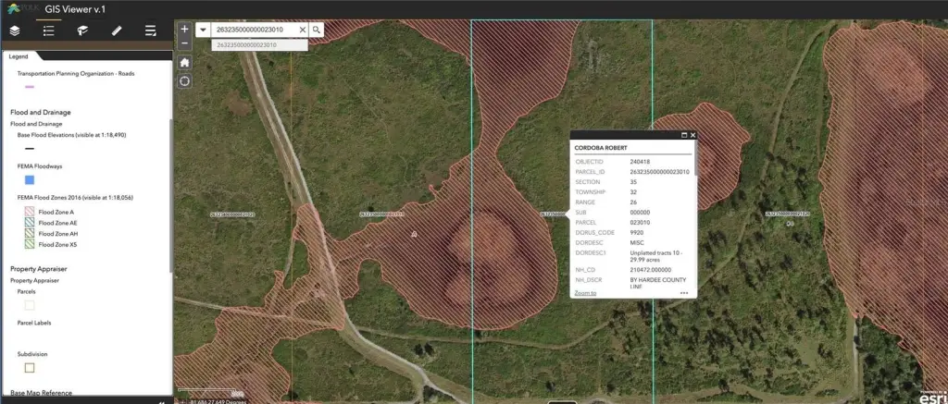Click the Zoom to link in popup
948x404 pixels.
585,292
